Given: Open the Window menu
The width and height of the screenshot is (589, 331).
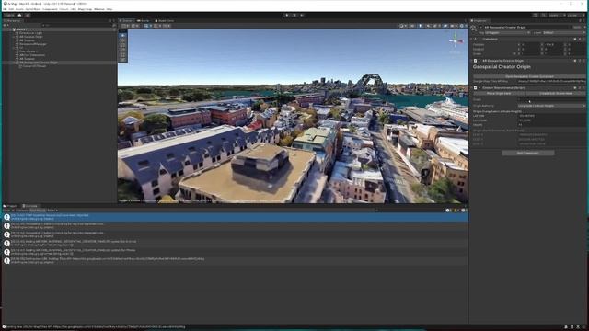Looking at the screenshot, I should (x=99, y=9).
